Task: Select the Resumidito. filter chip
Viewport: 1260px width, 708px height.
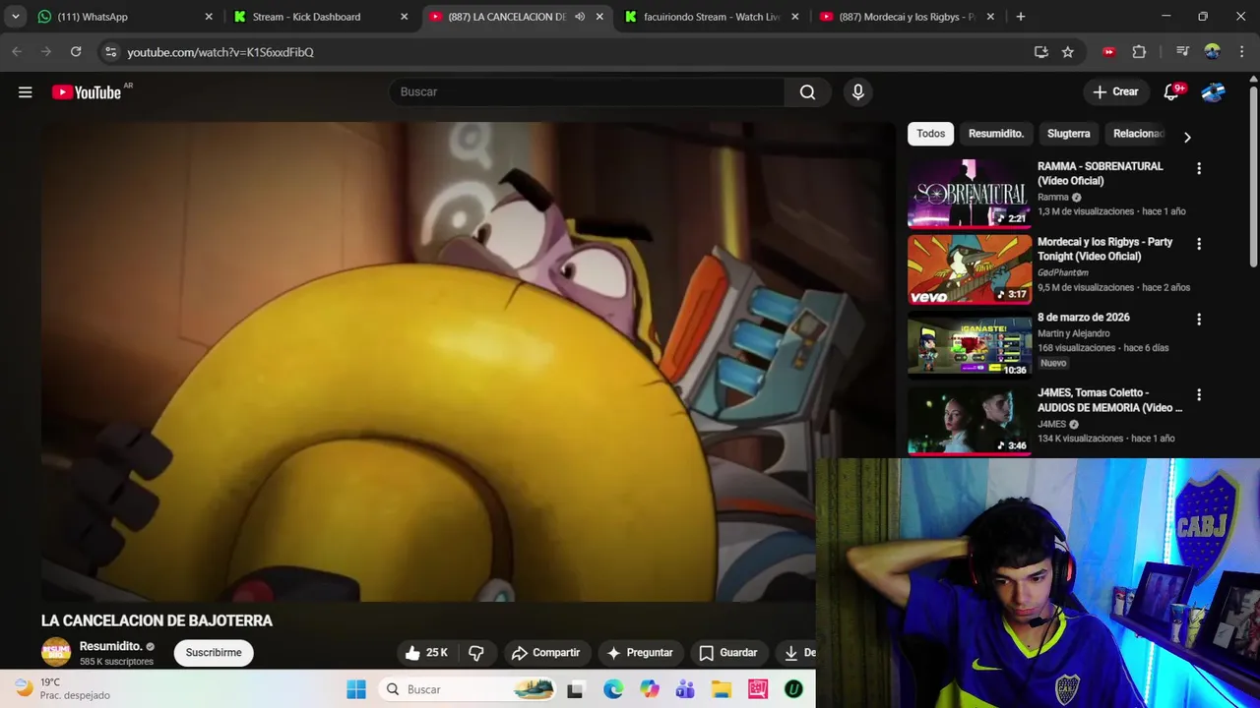Action: click(996, 134)
